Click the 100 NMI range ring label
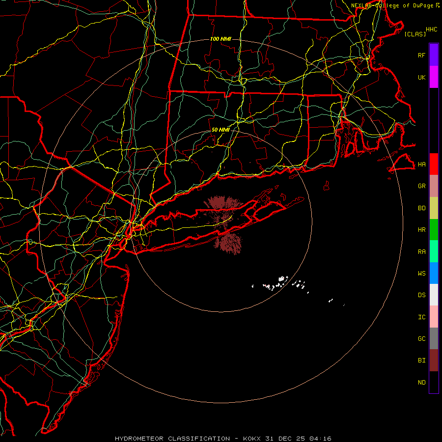This screenshot has height=442, width=442. click(x=221, y=39)
